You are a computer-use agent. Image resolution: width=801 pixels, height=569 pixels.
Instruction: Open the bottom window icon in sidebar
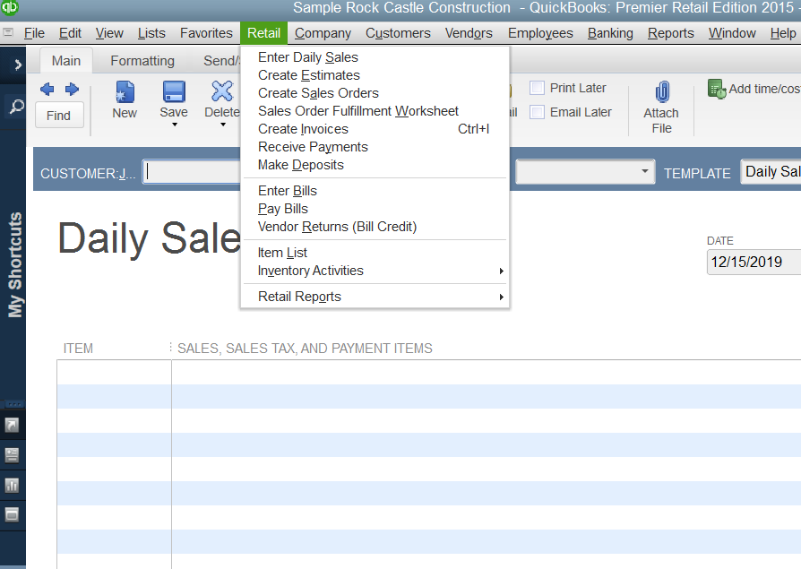pos(12,514)
